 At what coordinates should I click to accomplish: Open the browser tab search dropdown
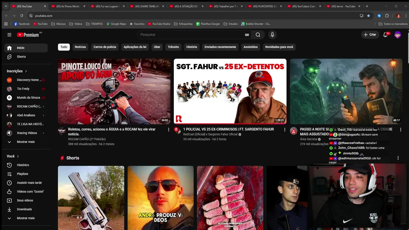6,6
